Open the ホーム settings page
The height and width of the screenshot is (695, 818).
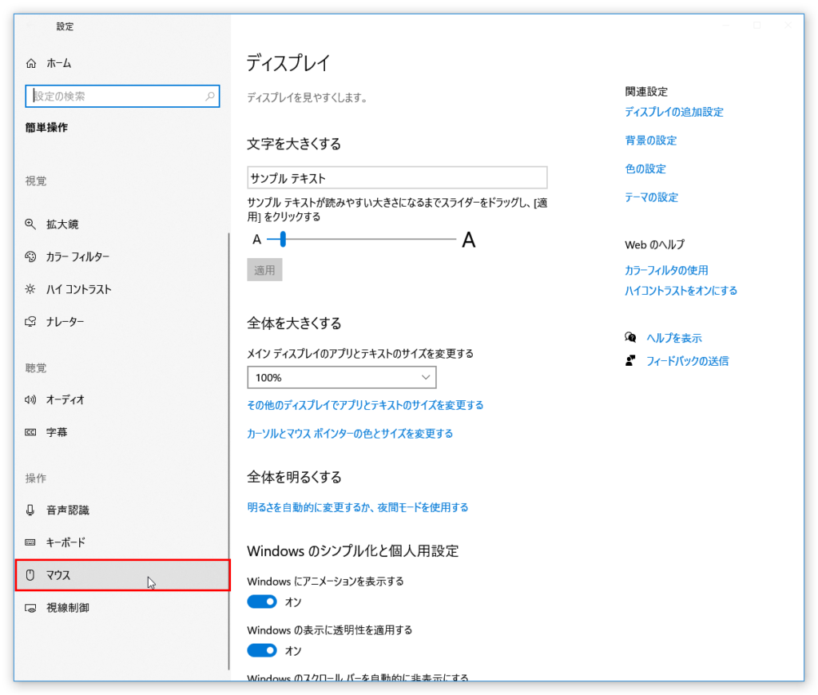(x=122, y=63)
